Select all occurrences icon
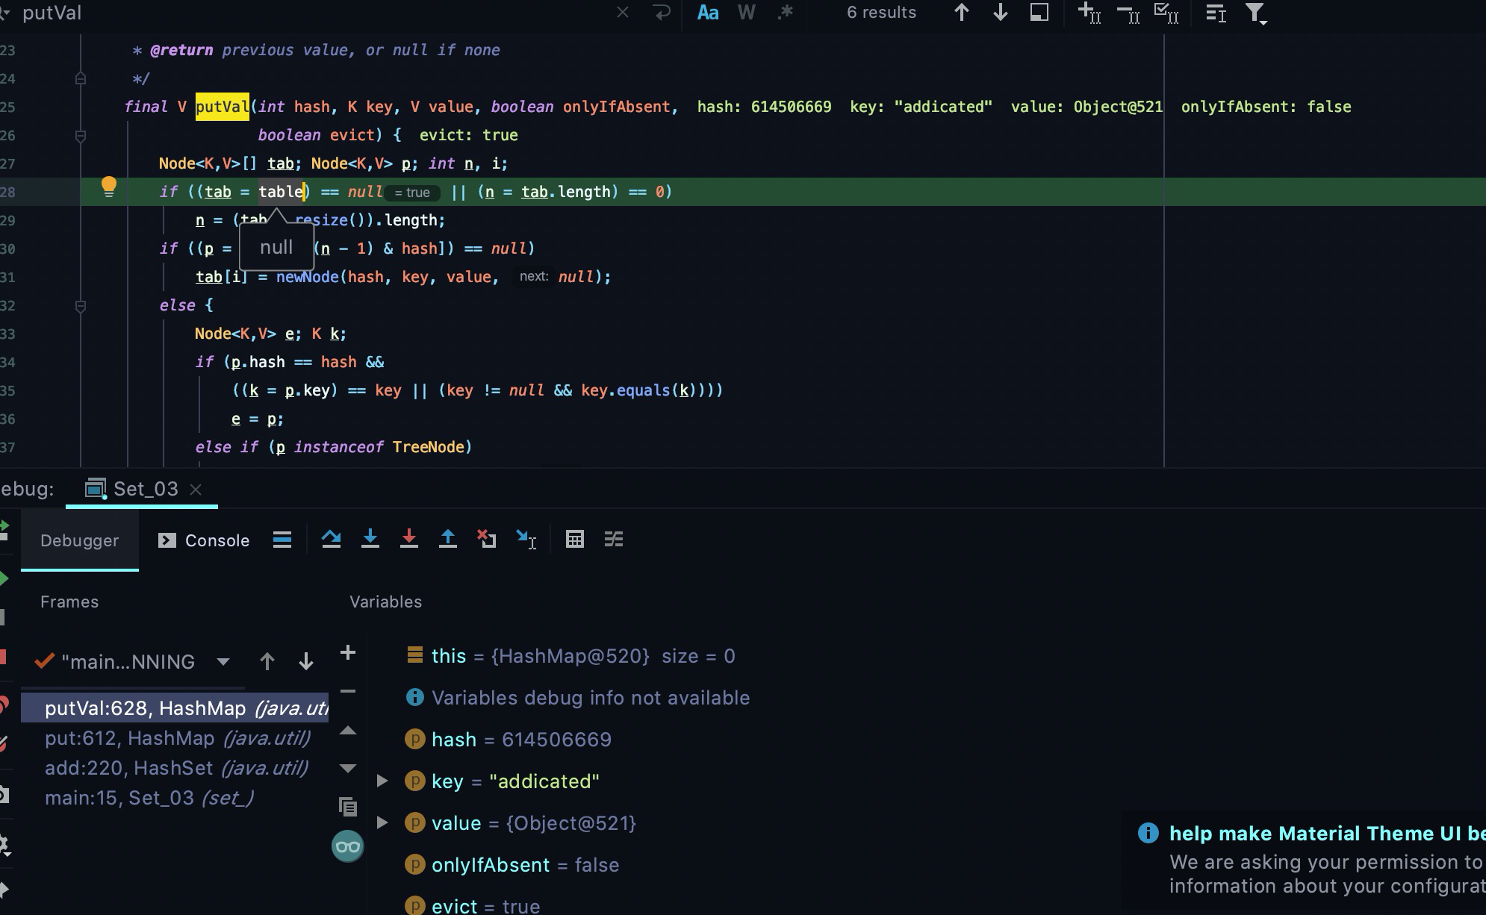Image resolution: width=1486 pixels, height=915 pixels. point(1166,13)
